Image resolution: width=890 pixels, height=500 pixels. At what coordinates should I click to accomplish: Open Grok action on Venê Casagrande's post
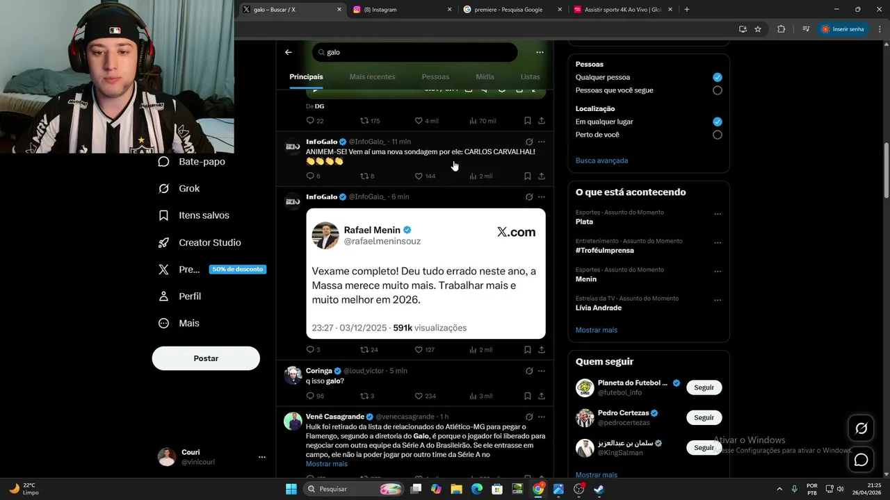(529, 417)
